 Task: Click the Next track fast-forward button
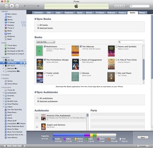click(17, 6)
